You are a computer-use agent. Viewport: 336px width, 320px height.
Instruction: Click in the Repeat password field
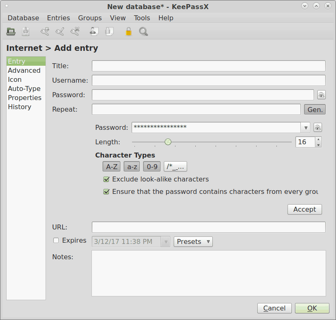[196, 110]
